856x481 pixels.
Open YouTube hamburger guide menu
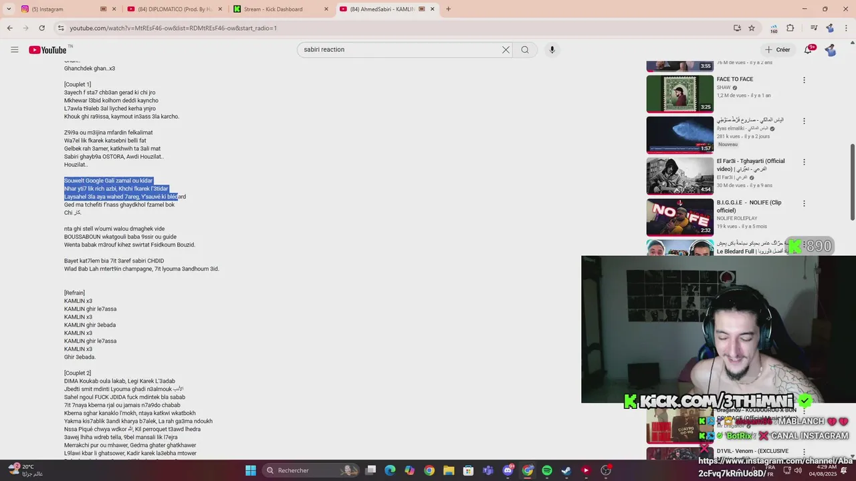click(x=14, y=49)
